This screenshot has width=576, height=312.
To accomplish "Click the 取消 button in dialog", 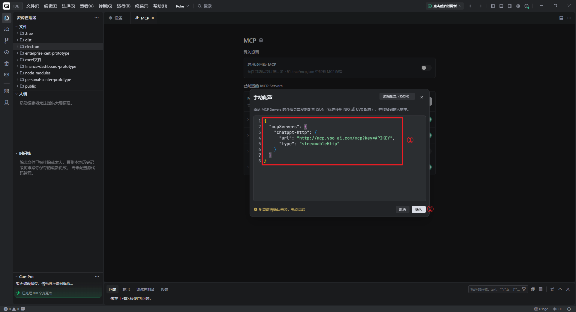I will point(402,209).
